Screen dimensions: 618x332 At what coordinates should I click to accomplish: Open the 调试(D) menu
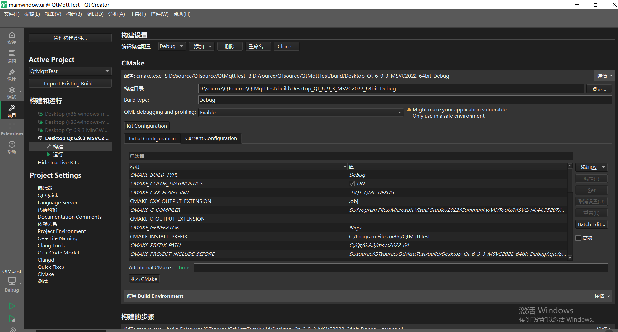[95, 14]
